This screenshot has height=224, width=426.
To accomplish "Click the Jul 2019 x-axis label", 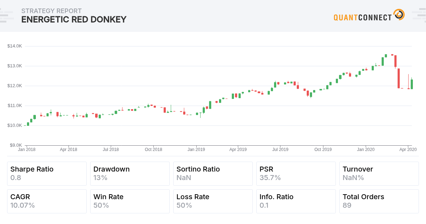I will 280,150.
